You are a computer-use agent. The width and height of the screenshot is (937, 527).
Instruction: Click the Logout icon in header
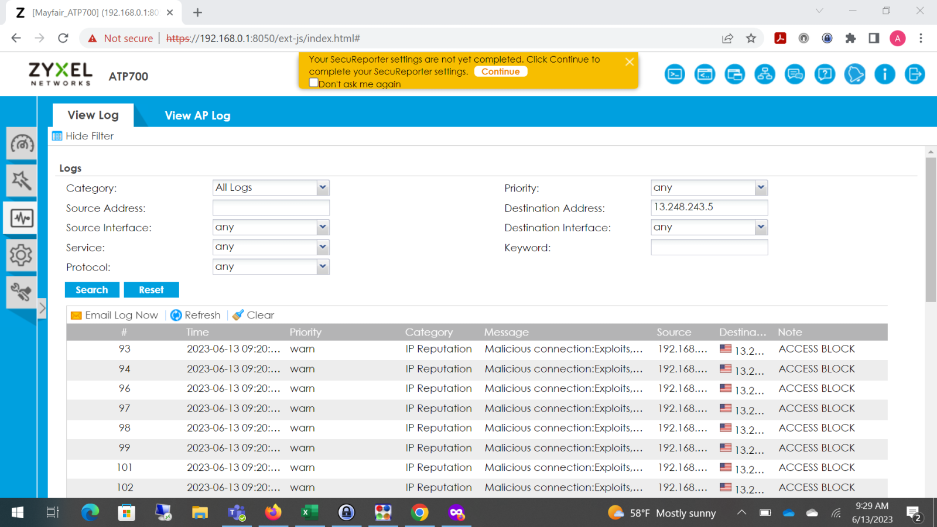coord(914,74)
